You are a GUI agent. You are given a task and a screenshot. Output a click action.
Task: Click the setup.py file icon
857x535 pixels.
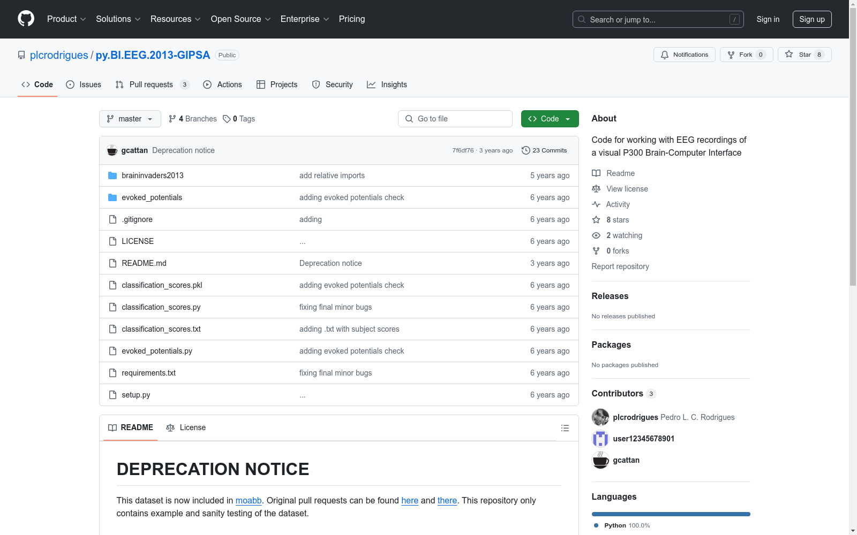112,395
